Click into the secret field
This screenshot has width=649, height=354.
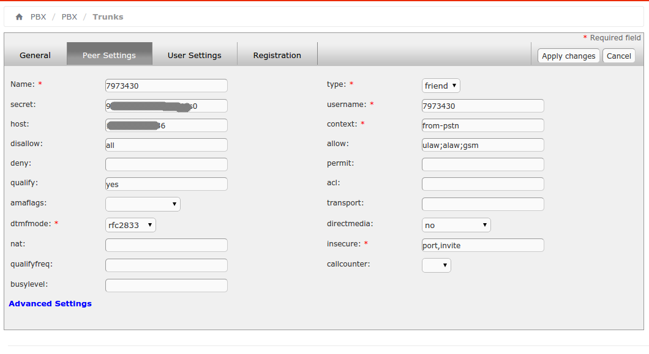[x=166, y=106]
